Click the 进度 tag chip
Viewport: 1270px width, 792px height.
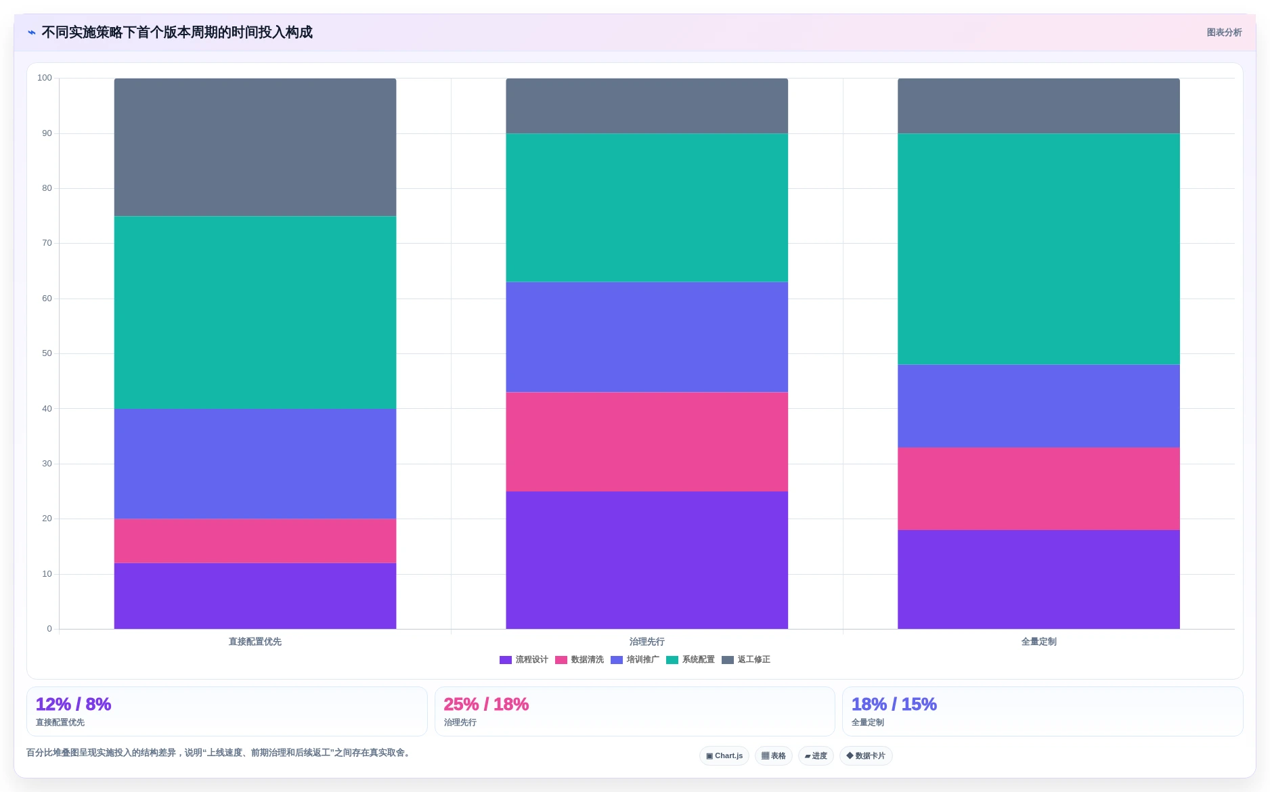tap(816, 755)
